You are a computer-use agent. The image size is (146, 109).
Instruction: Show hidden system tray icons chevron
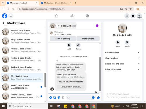[124, 106]
